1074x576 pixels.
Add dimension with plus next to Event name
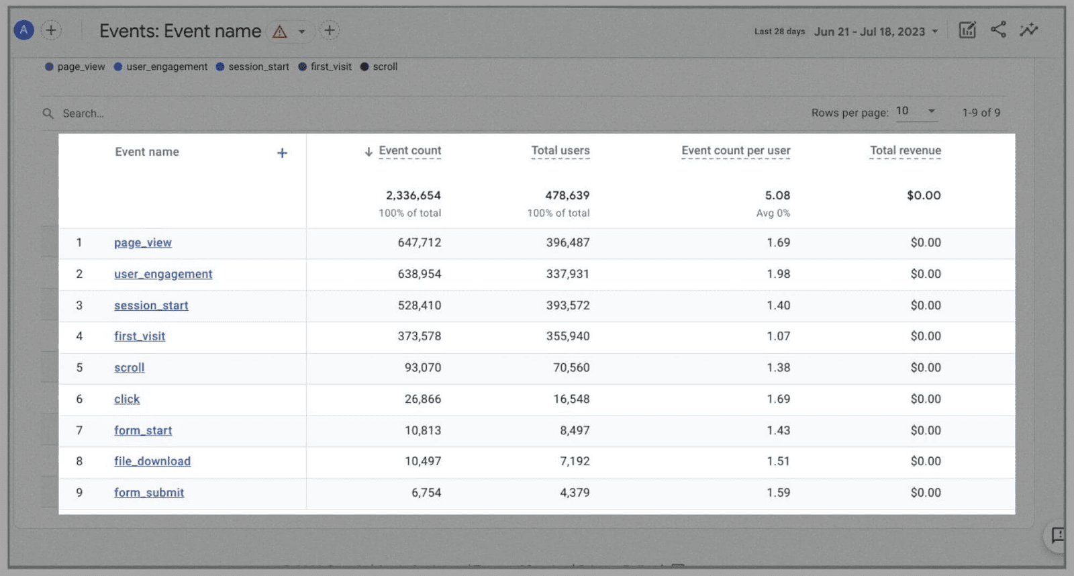pos(282,153)
